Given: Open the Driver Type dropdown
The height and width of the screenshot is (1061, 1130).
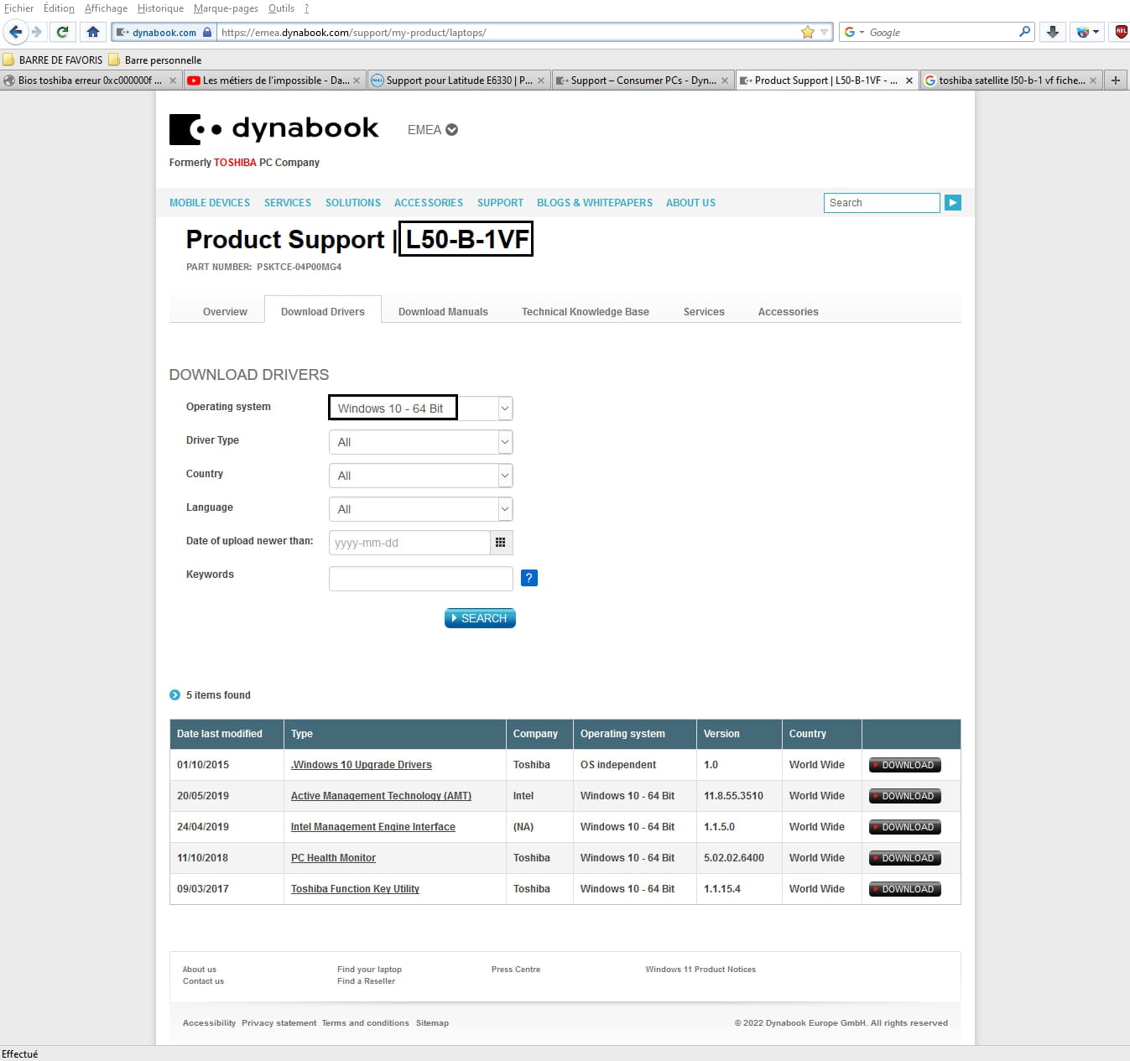Looking at the screenshot, I should [x=420, y=442].
